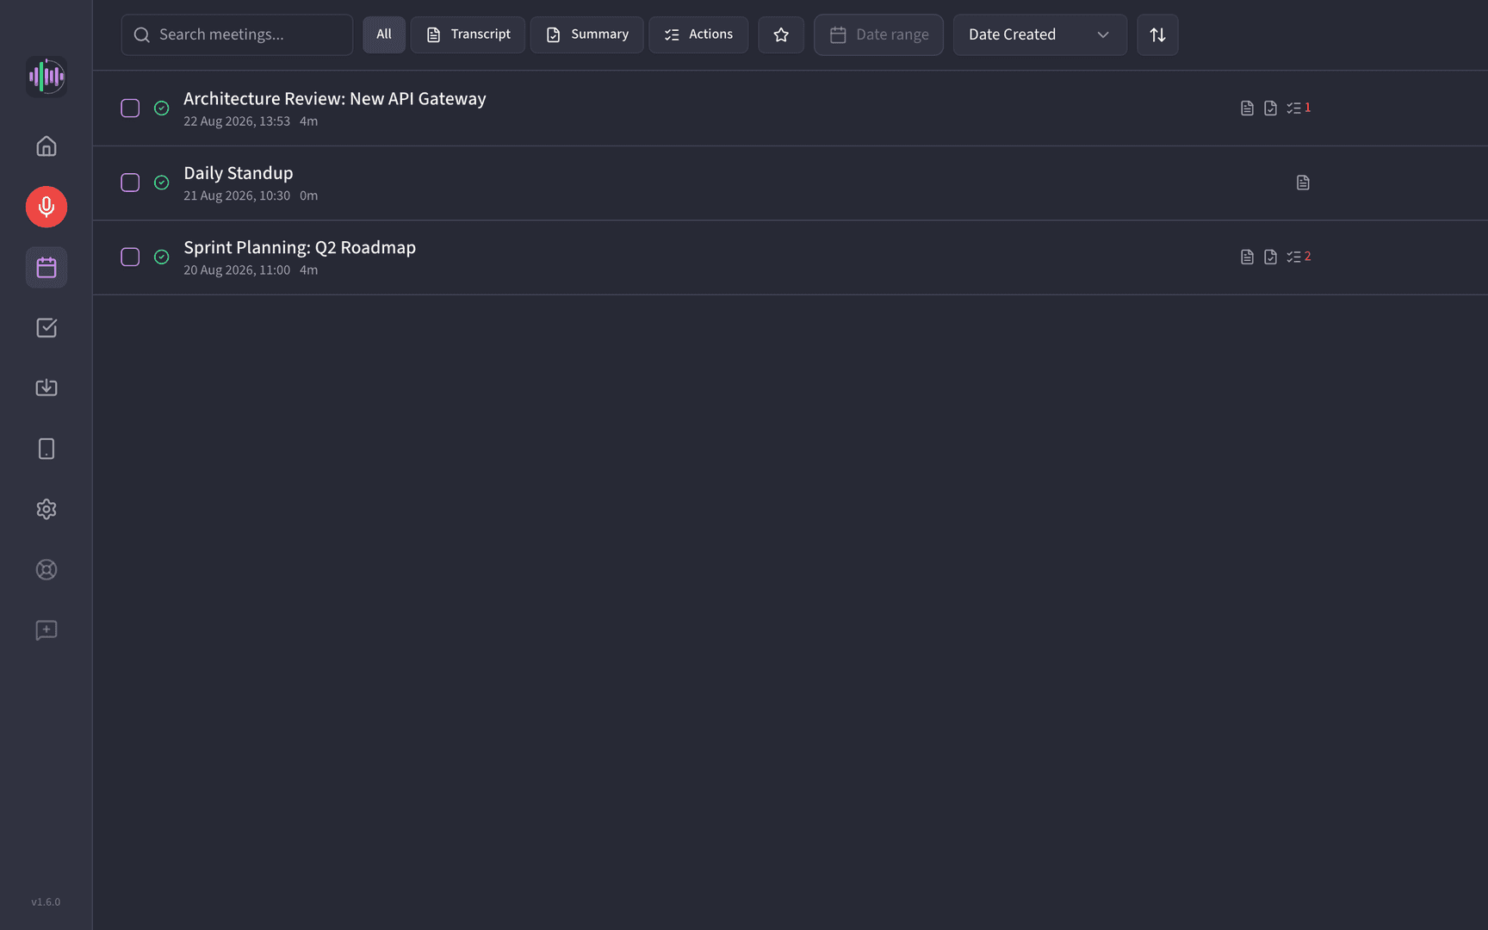The image size is (1488, 930).
Task: Click the '22 Aug 2026, 13:53' date text
Action: [237, 121]
